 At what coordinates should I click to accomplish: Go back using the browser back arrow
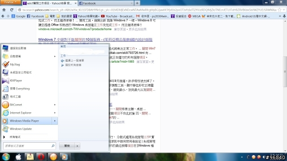pyautogui.click(x=3, y=16)
